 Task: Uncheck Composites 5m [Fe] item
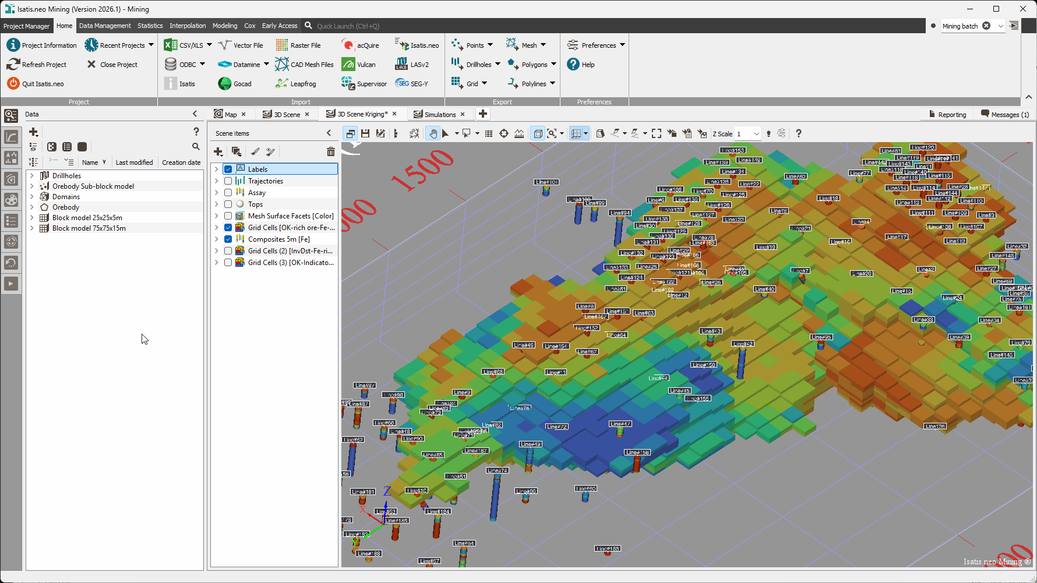tap(228, 239)
